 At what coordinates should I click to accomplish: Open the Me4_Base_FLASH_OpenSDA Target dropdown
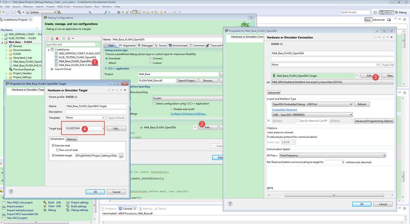[x=357, y=75]
